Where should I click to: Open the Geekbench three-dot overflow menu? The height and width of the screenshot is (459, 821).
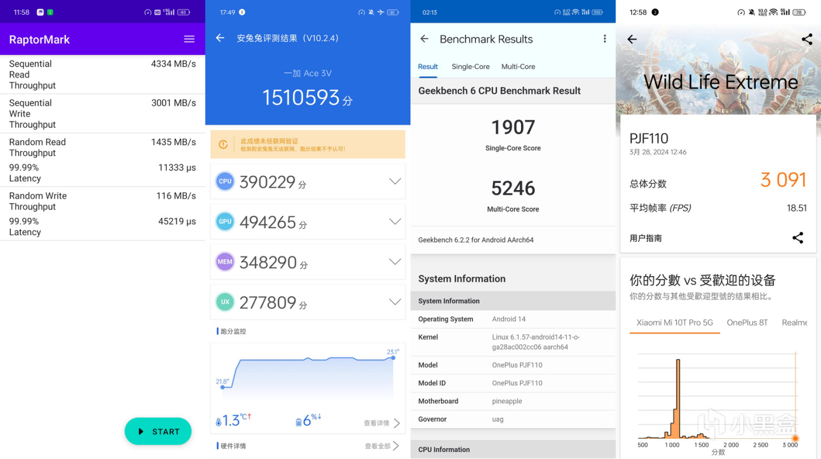click(x=605, y=39)
